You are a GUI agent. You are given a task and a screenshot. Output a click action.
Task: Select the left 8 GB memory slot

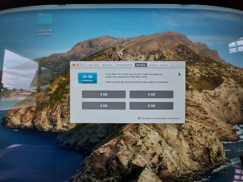(104, 106)
